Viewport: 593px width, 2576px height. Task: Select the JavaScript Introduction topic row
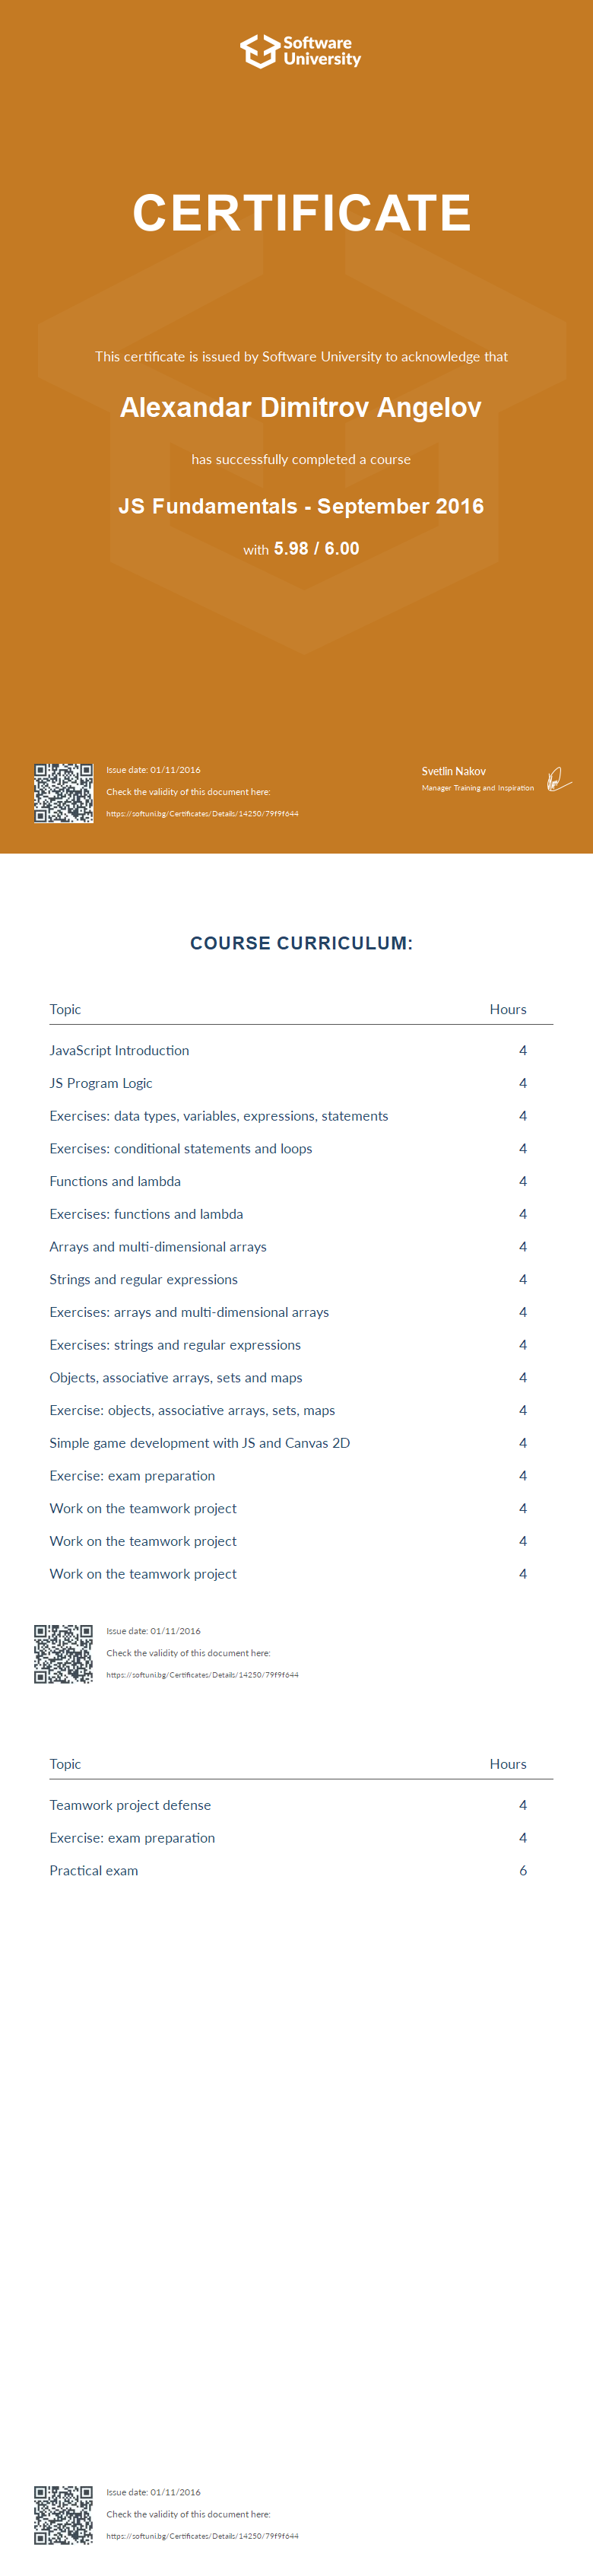click(119, 1050)
